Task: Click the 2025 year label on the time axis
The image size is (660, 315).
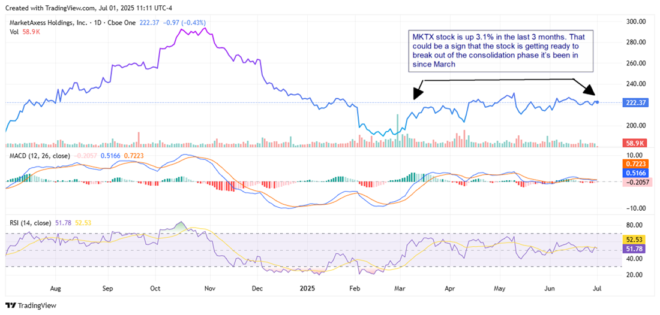Action: coord(307,289)
